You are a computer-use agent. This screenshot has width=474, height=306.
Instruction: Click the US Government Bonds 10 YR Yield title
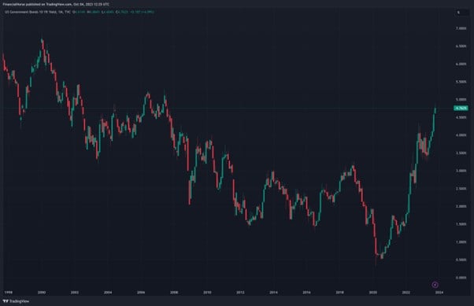pos(30,12)
